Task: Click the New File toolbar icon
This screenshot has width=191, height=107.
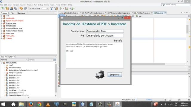Action: click(x=3, y=9)
